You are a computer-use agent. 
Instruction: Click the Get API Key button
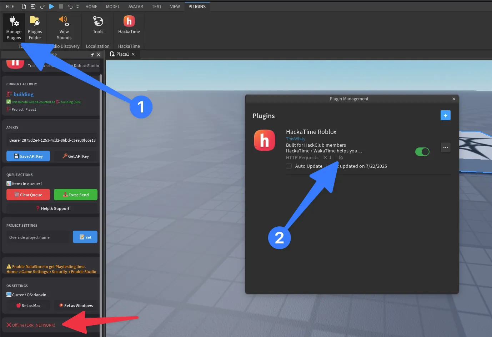(x=76, y=156)
